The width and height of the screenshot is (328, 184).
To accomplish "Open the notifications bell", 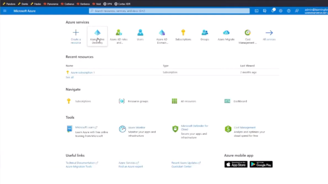I will [x=273, y=11].
